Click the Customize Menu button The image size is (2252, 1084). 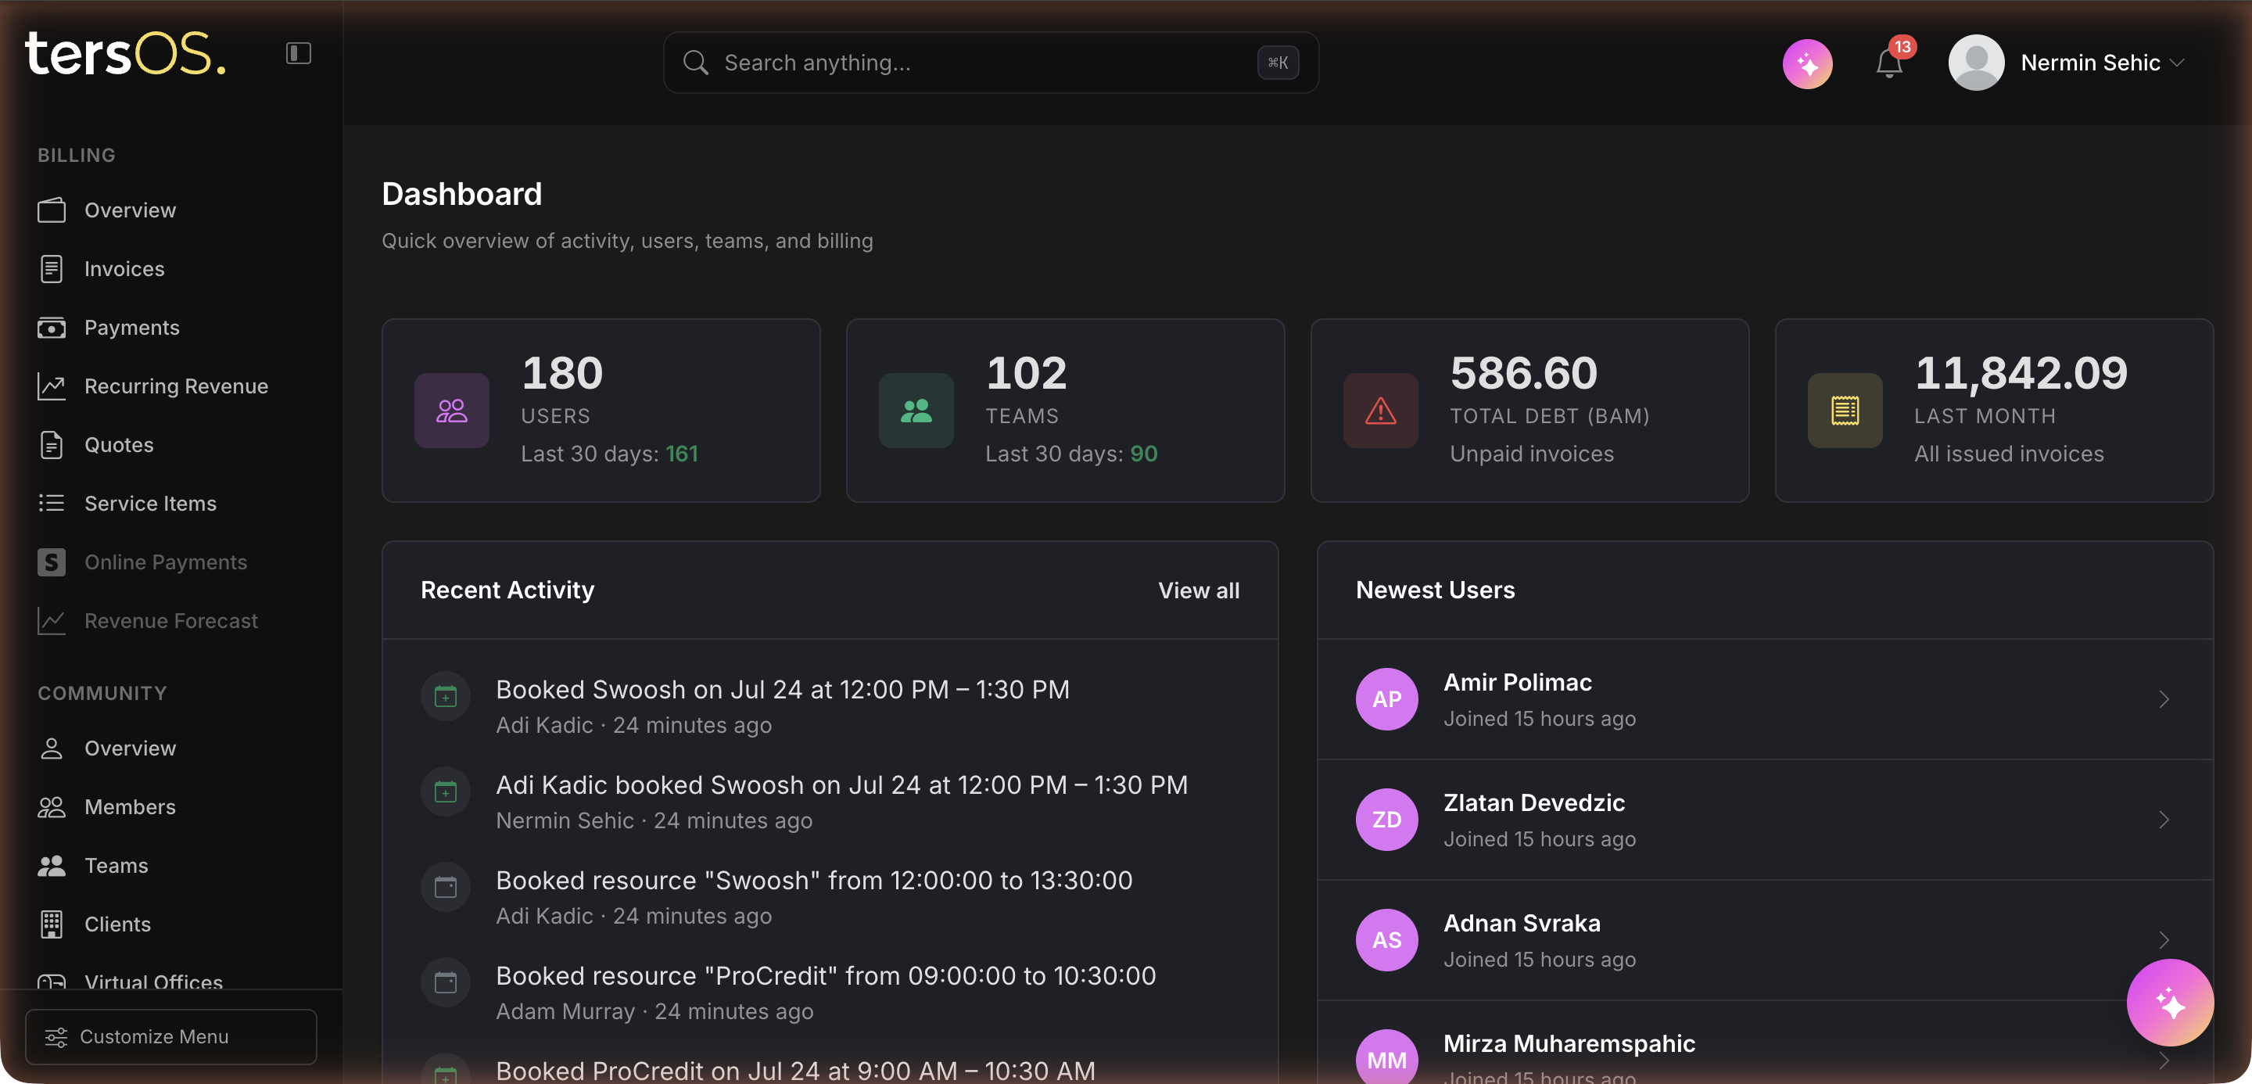pyautogui.click(x=171, y=1037)
